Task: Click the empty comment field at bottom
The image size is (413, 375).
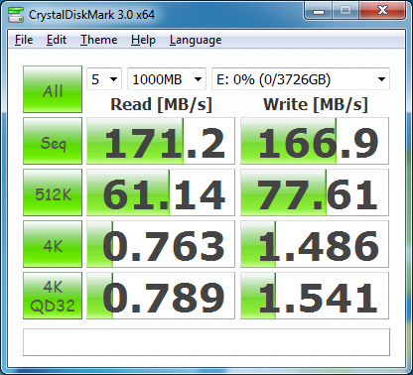Action: pos(206,342)
